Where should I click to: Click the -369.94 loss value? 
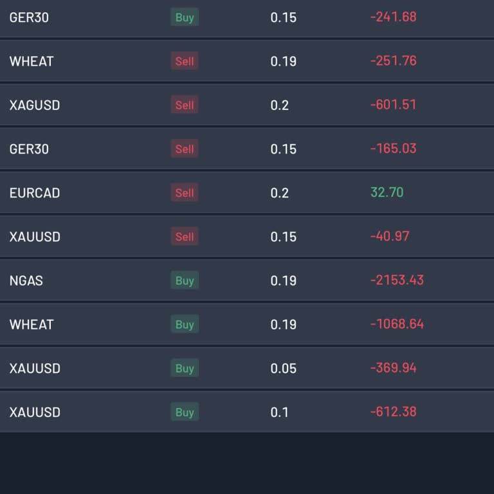tap(394, 368)
